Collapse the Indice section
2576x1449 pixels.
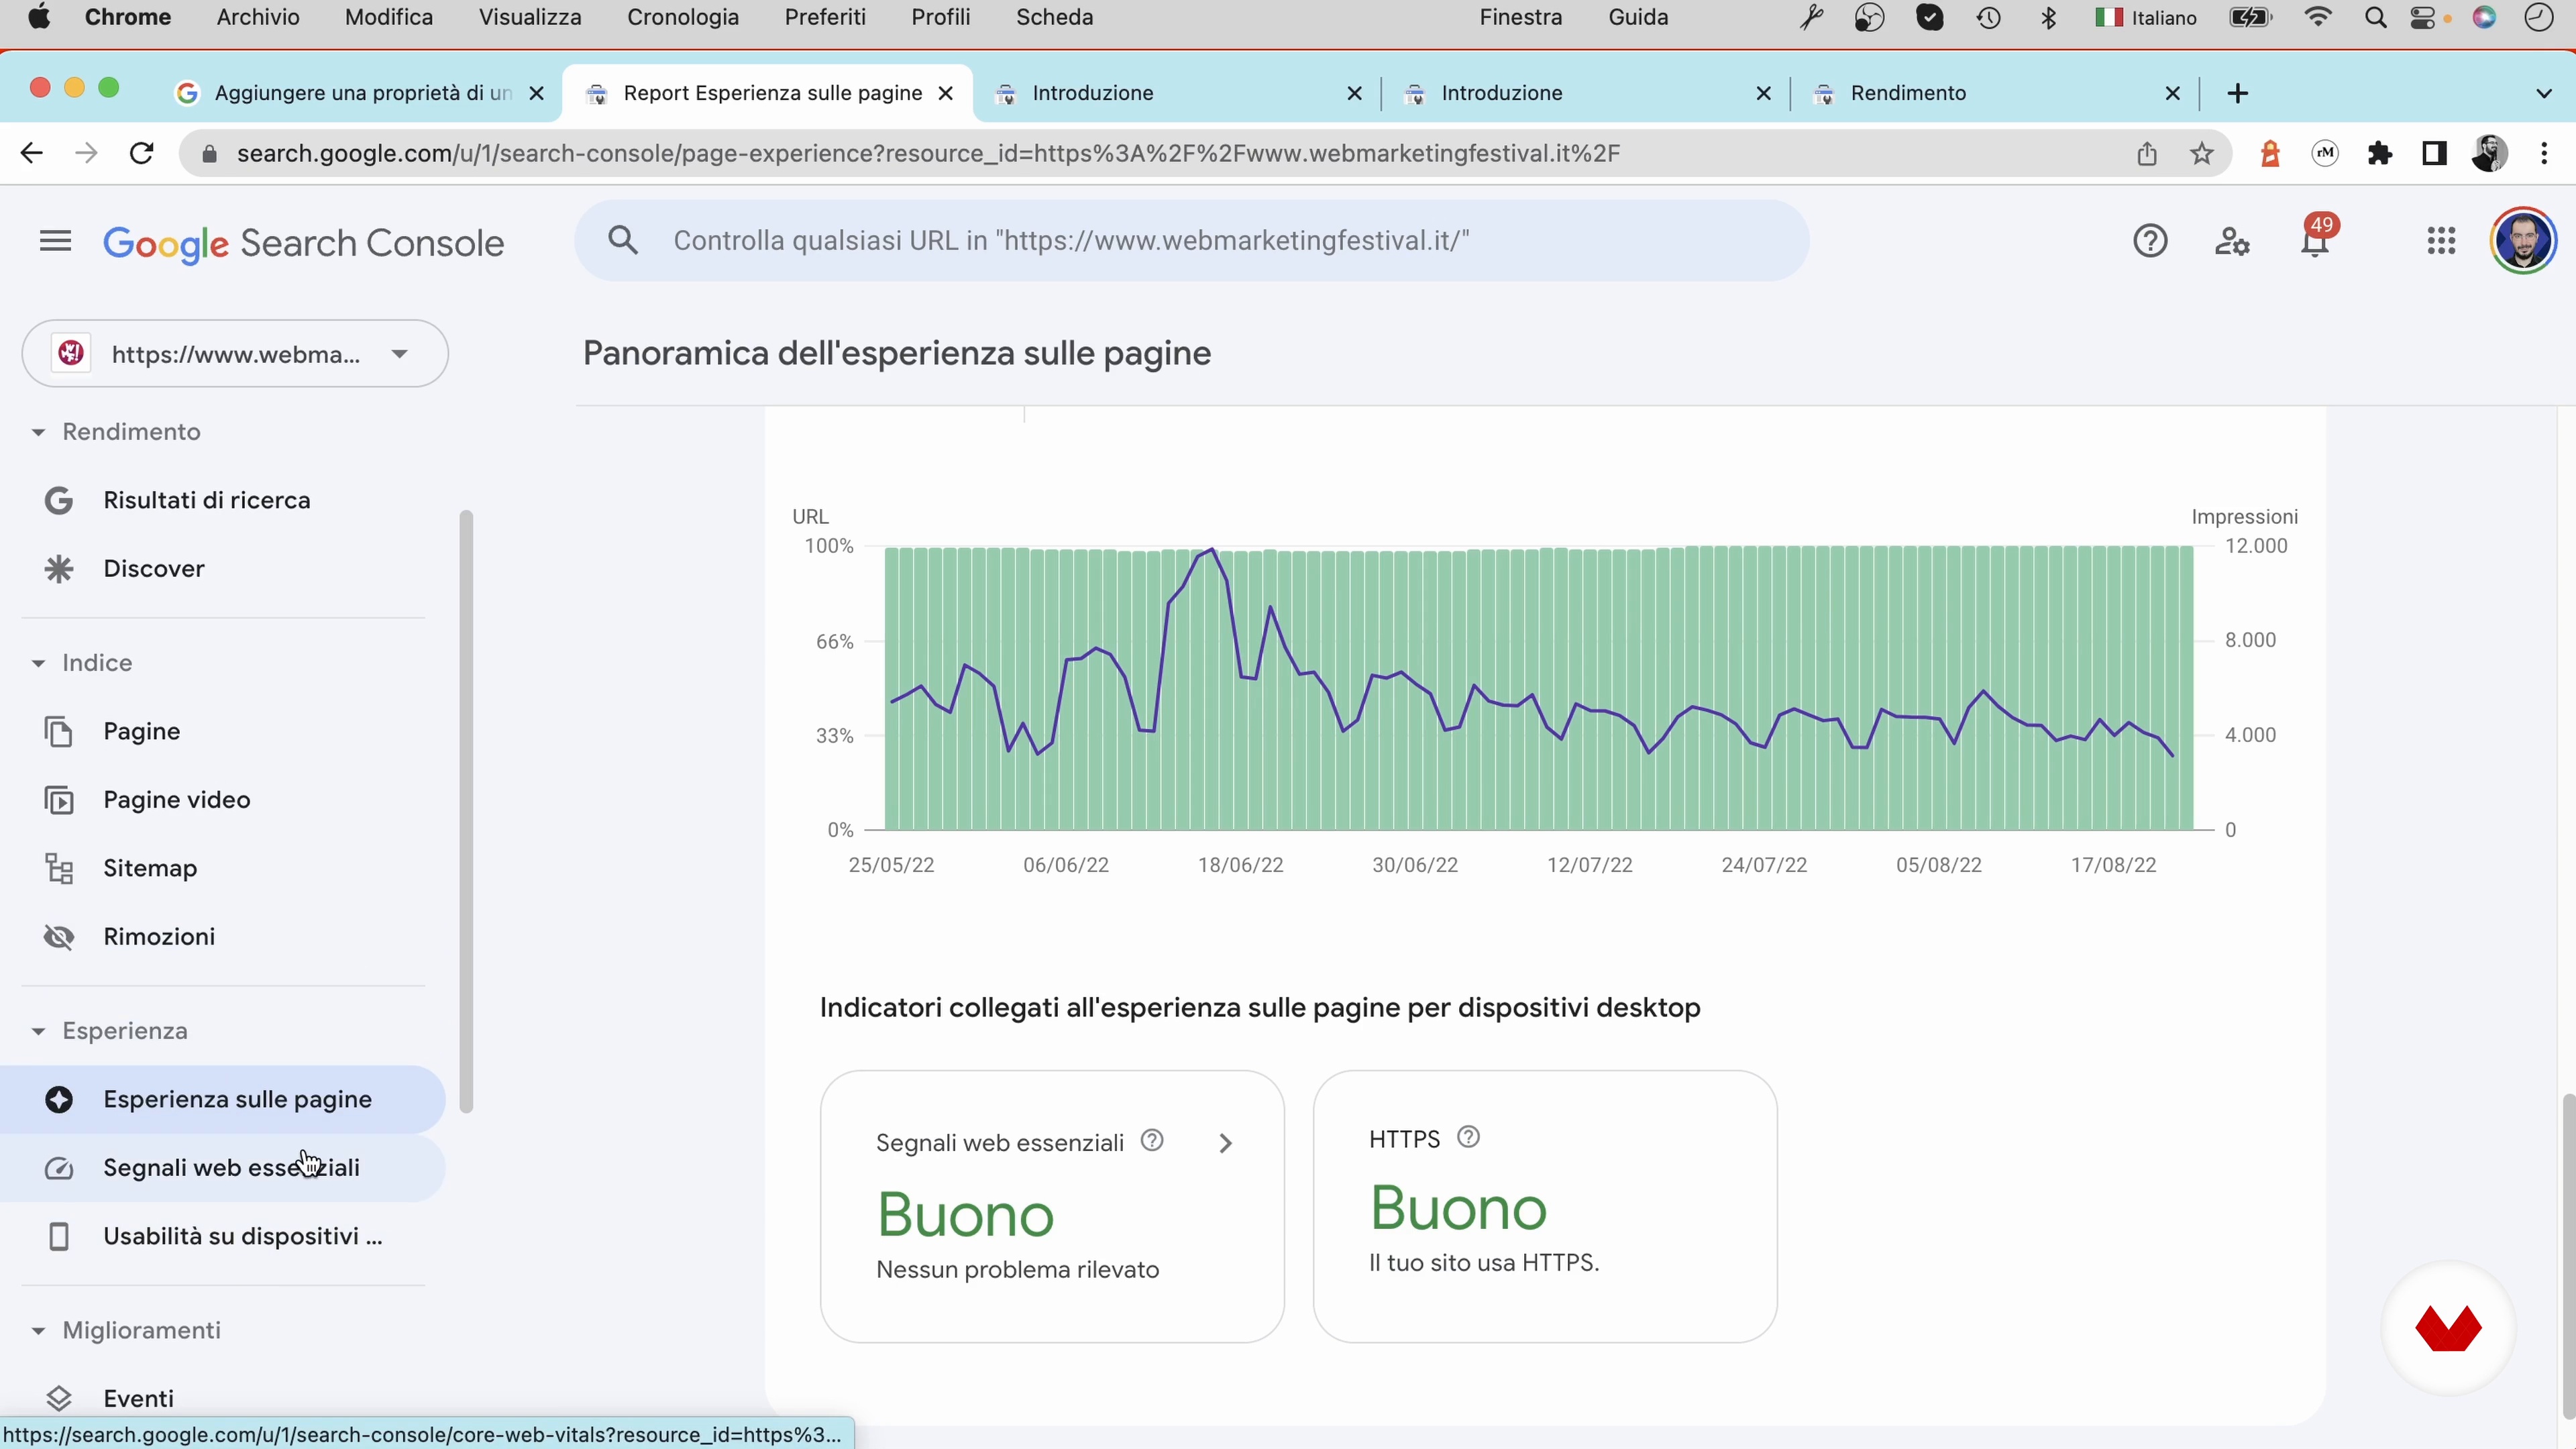pyautogui.click(x=38, y=663)
